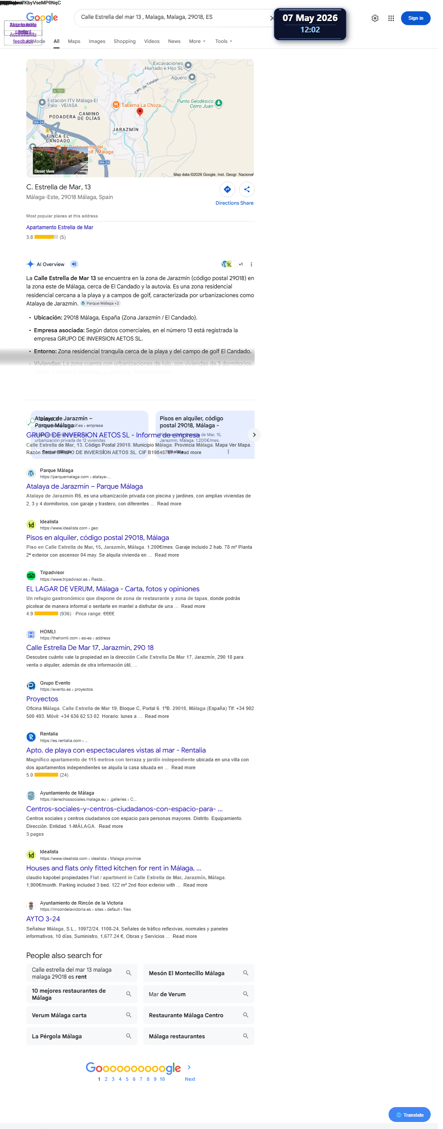
Task: Click the Taberna La Choza map marker
Action: (x=116, y=105)
